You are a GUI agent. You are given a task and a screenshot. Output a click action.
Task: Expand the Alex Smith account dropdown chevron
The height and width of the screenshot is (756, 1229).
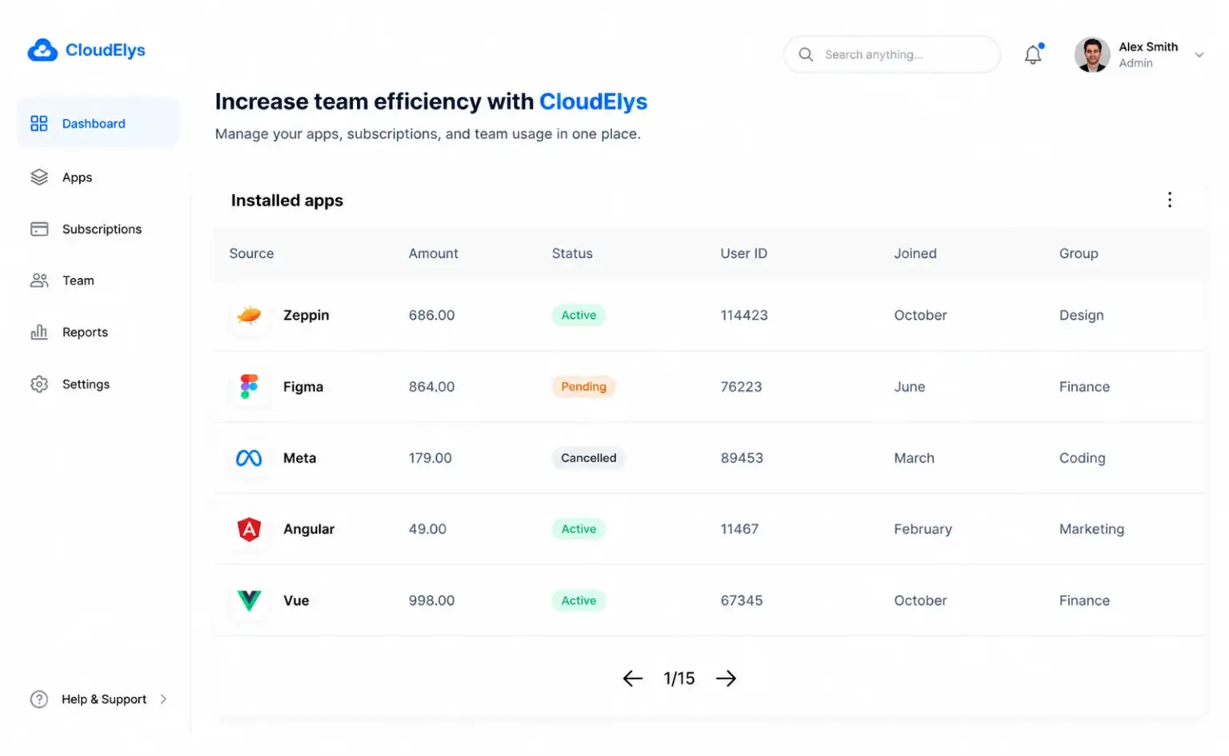1199,55
